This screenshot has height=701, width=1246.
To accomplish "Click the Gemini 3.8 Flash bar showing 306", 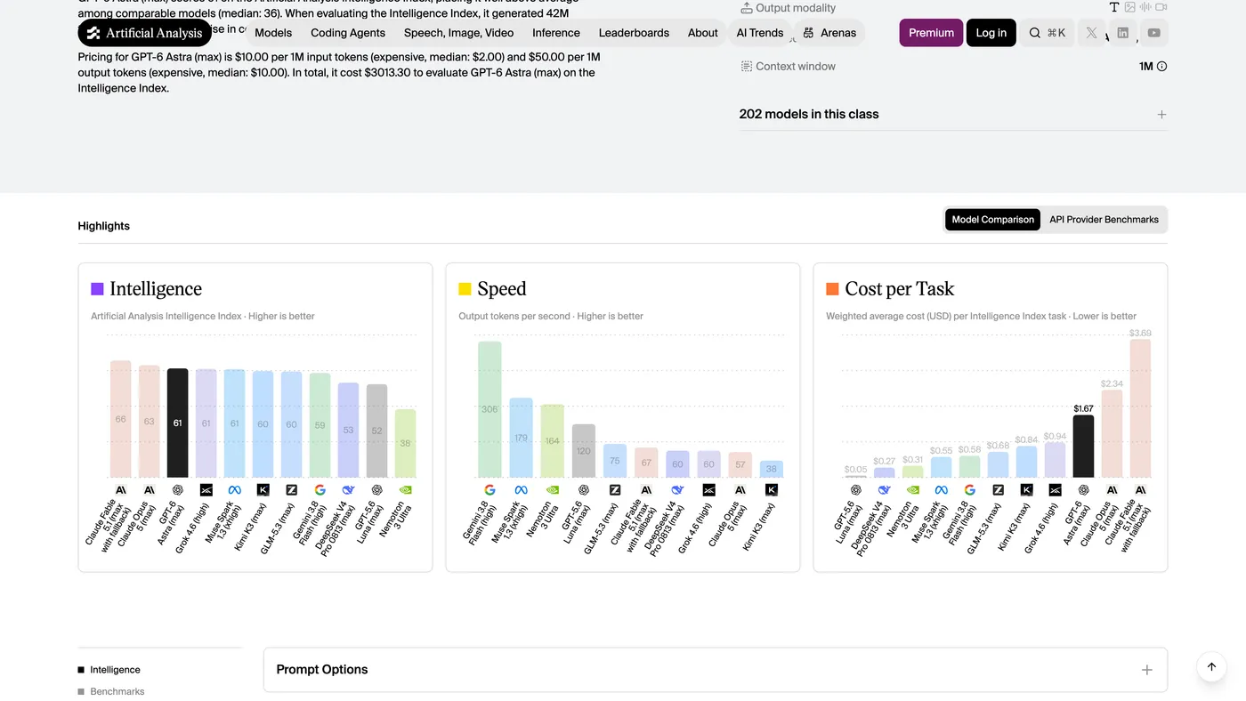I will coord(489,410).
